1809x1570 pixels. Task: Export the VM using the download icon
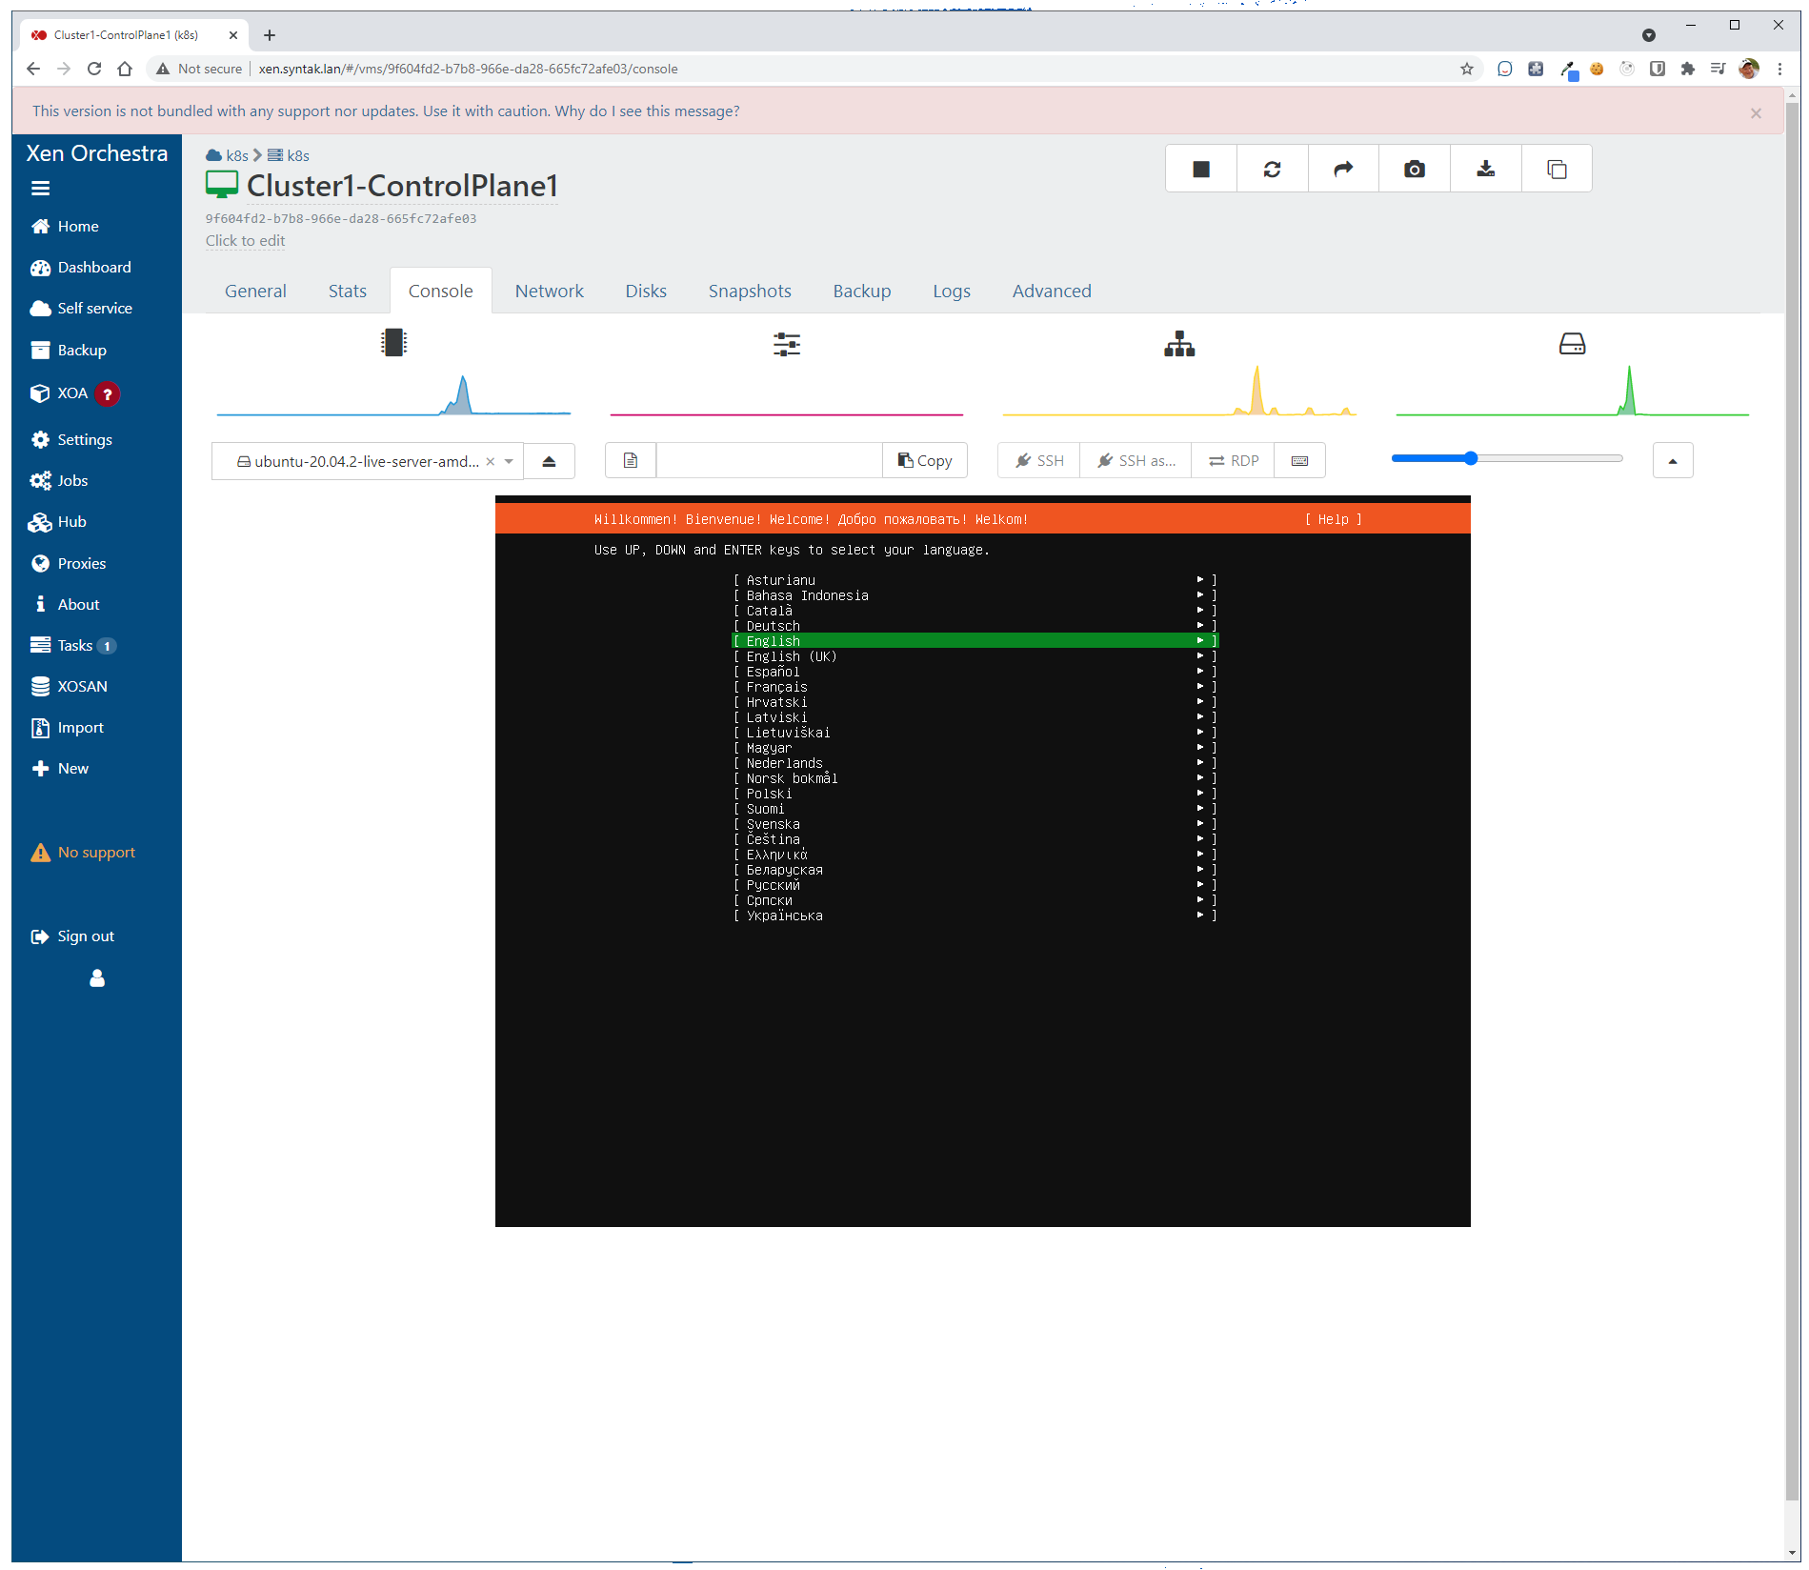[1485, 170]
